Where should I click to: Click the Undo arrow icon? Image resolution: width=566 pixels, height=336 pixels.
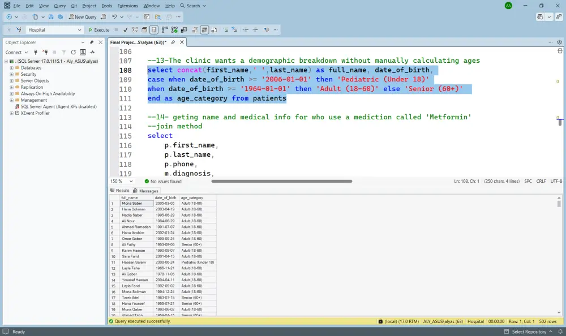114,17
